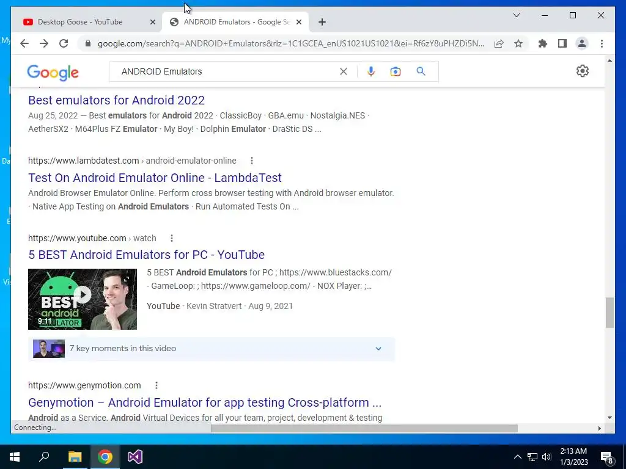Screen dimensions: 626x469
Task: Click the taskbar clock 2:13 AM
Action: coord(573,457)
